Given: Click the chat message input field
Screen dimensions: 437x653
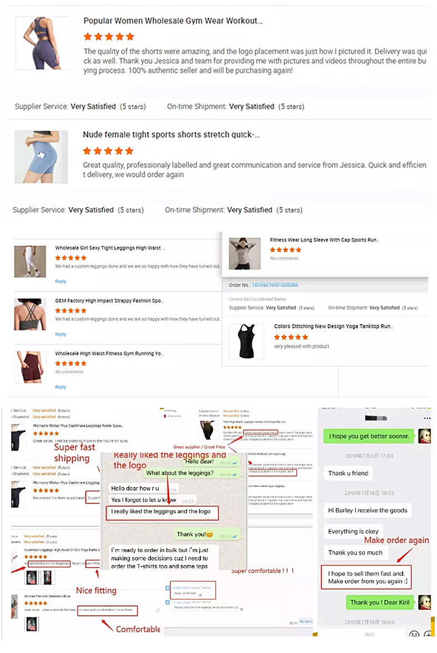Looking at the screenshot, I should coord(364,634).
